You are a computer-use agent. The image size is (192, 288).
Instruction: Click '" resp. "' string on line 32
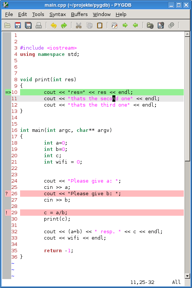pyautogui.click(x=108, y=232)
